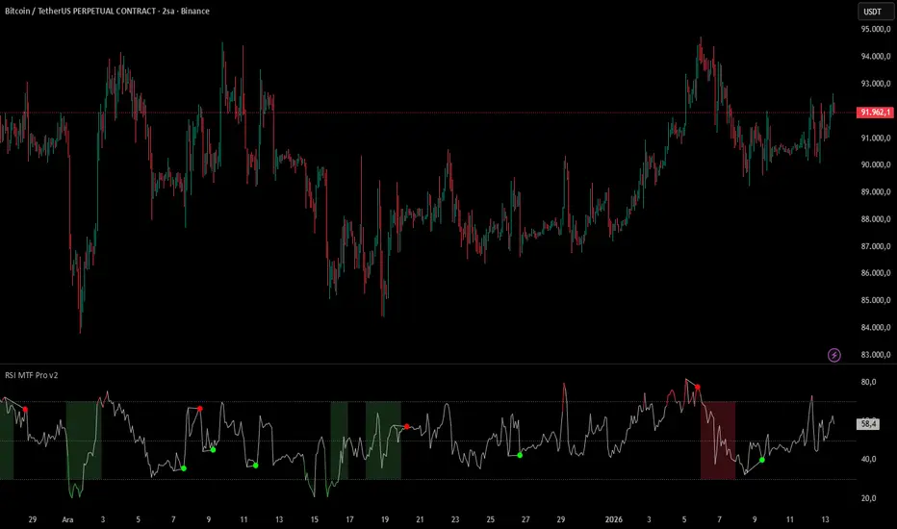The width and height of the screenshot is (897, 529).
Task: Click the 85.000,0 price axis label
Action: pos(875,300)
